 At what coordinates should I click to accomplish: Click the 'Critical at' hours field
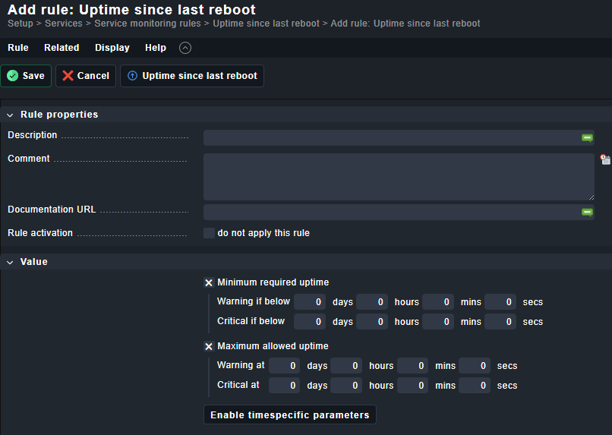(345, 386)
